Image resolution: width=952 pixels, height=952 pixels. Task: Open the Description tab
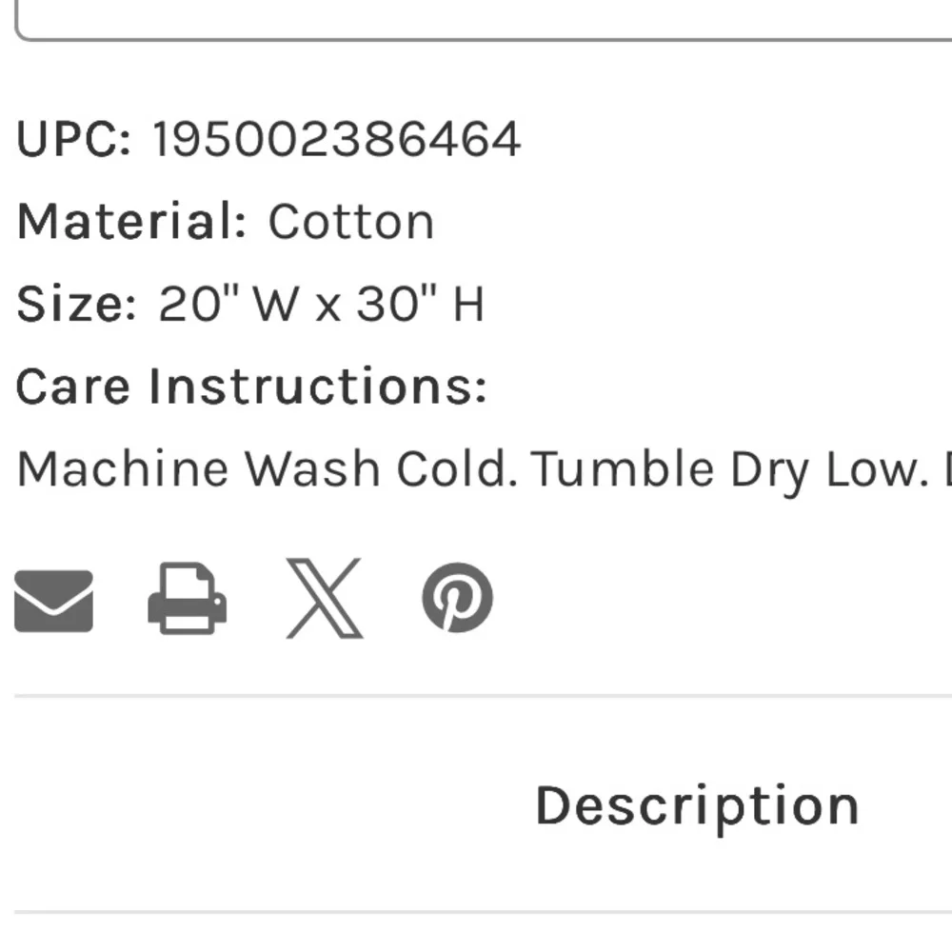[x=697, y=807]
